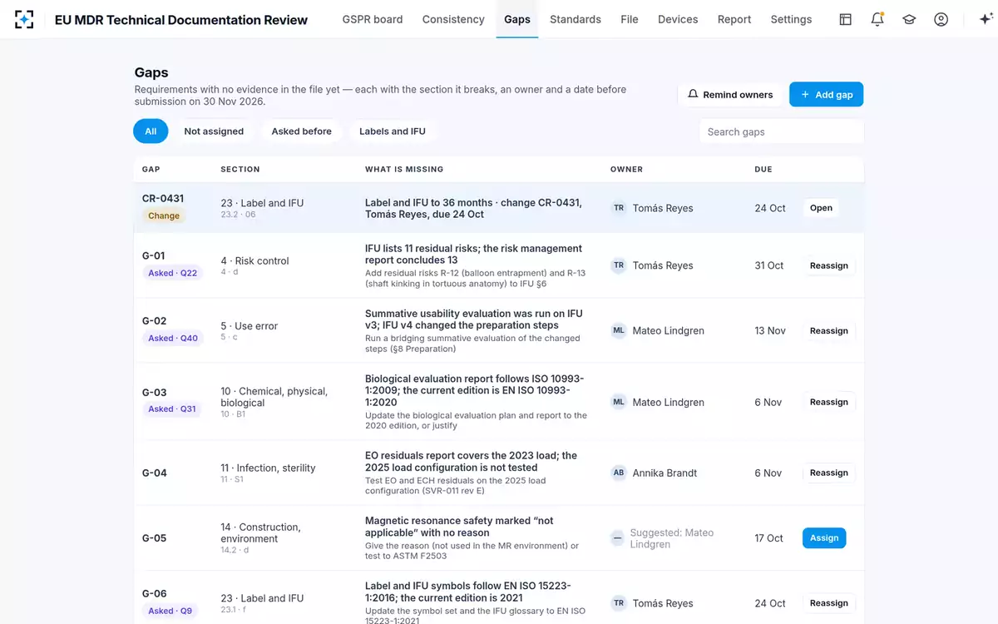Reassign gap G-06

829,603
